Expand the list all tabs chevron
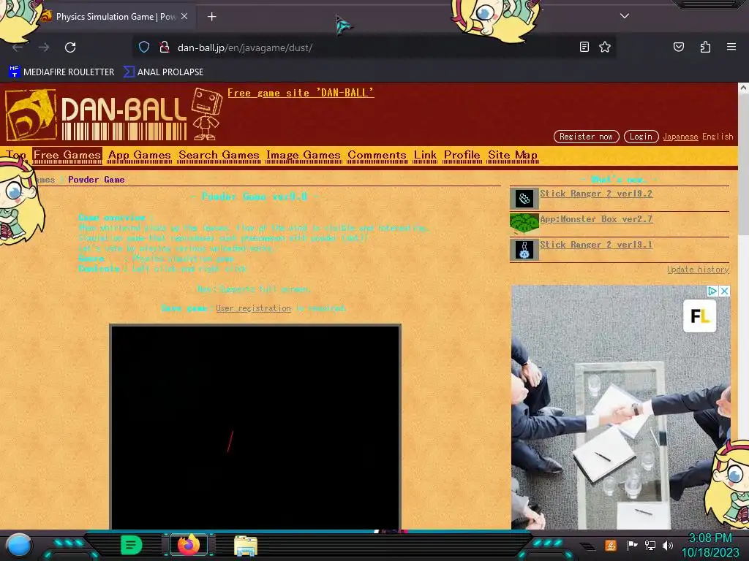Screen dimensions: 749x561 [625, 16]
